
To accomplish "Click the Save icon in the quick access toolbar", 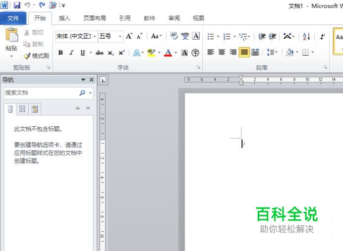I will [17, 5].
